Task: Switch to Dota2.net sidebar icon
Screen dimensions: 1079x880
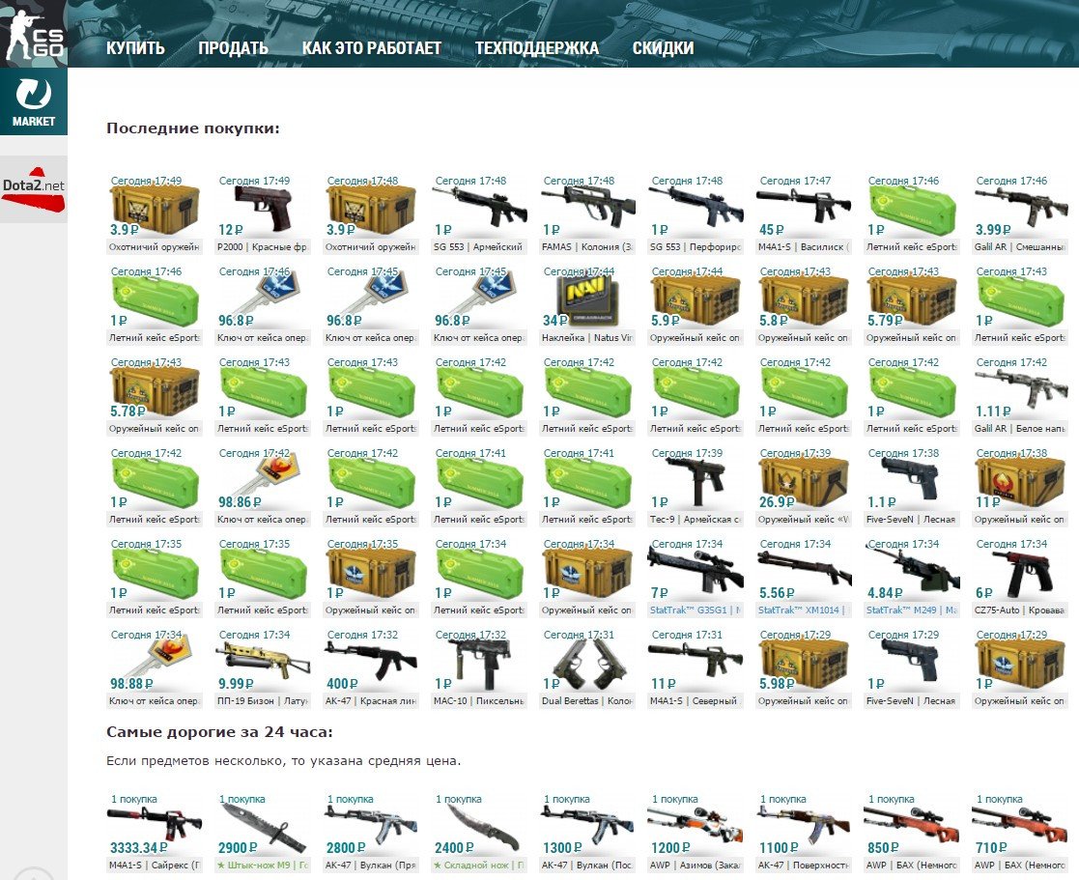Action: (33, 188)
